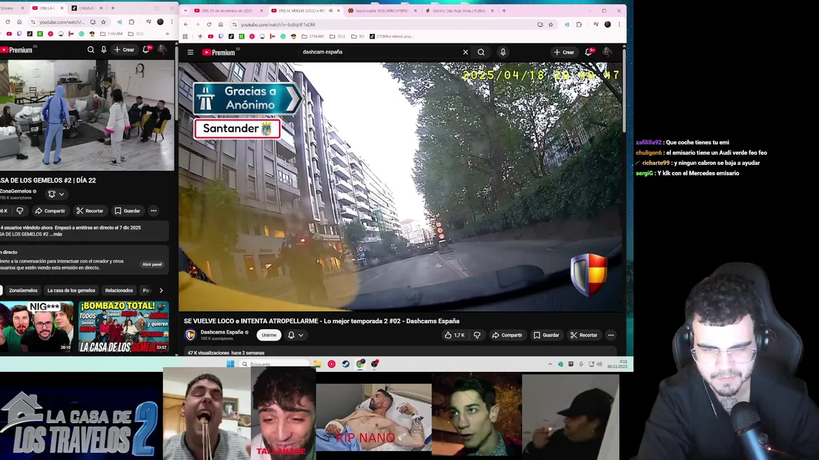Screen dimensions: 819x460
Task: Switch to Vaporizador VOLCANO HYBRID tab
Action: (381, 10)
